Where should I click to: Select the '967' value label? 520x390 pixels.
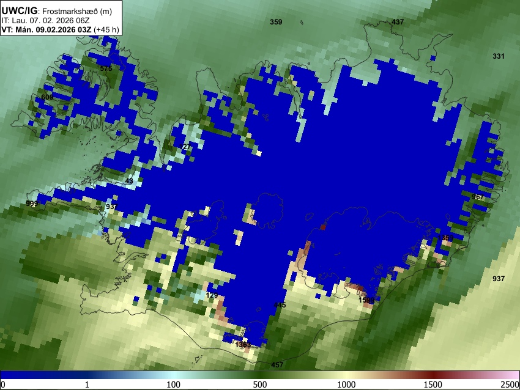478,197
